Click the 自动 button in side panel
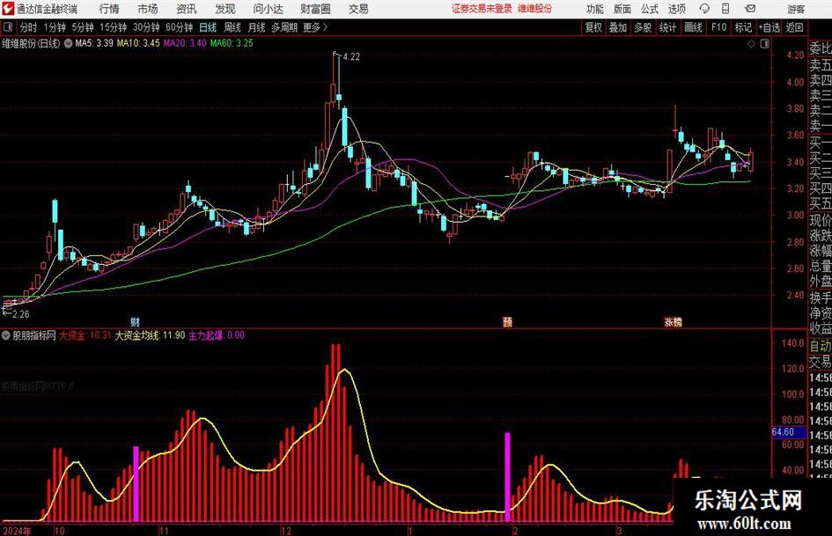 pos(821,346)
